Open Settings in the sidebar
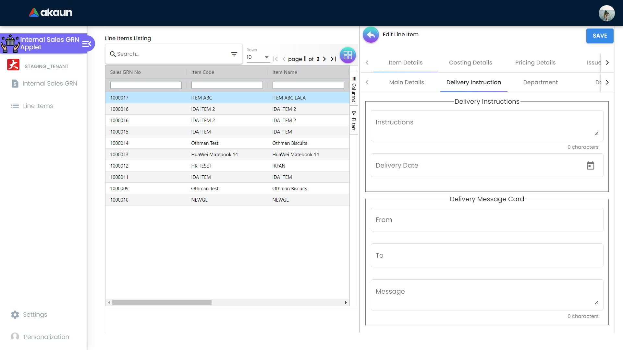This screenshot has width=623, height=350. coord(35,314)
